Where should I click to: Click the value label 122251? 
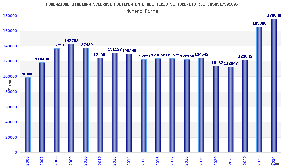(144, 56)
